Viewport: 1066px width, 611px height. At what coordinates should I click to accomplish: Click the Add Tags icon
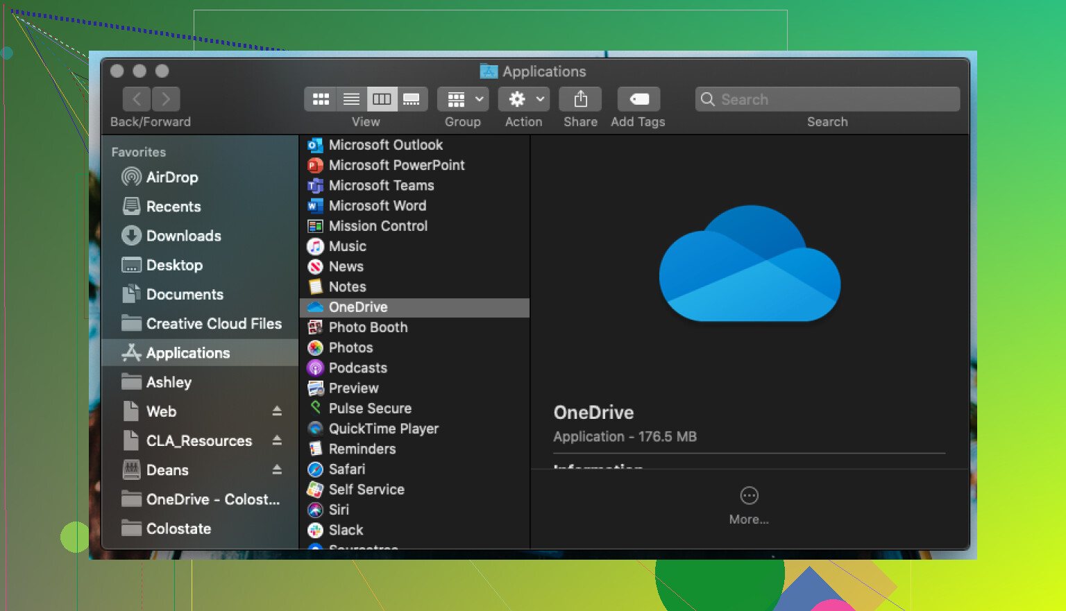[x=638, y=99]
